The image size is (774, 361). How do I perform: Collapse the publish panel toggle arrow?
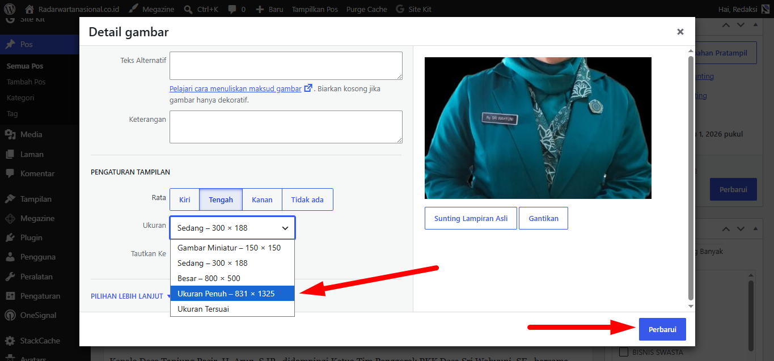(x=755, y=24)
